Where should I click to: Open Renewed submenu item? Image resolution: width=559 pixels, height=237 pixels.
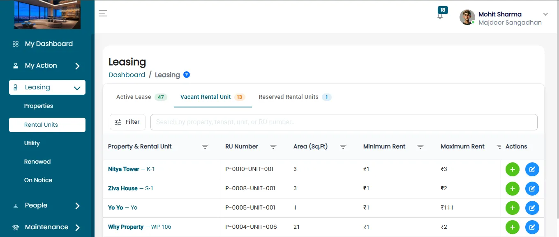tap(37, 162)
